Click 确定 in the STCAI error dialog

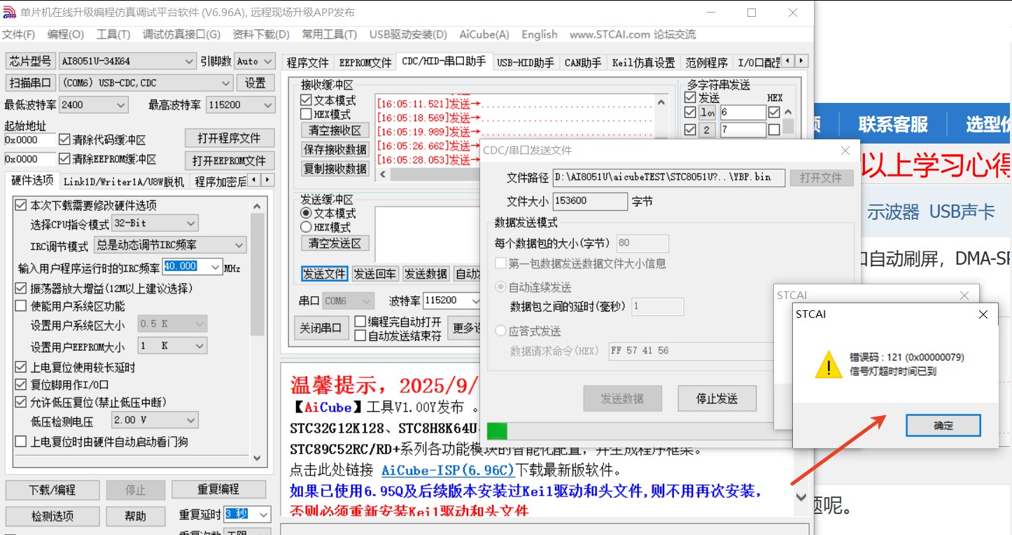coord(943,425)
